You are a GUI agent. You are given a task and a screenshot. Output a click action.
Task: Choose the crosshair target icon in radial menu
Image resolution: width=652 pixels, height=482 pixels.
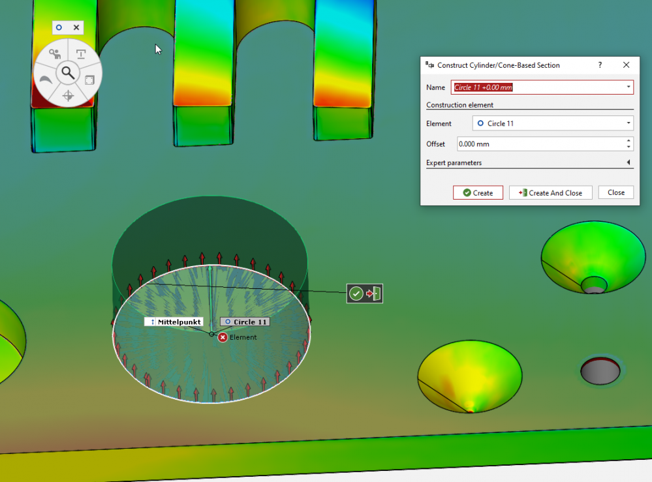[x=67, y=97]
